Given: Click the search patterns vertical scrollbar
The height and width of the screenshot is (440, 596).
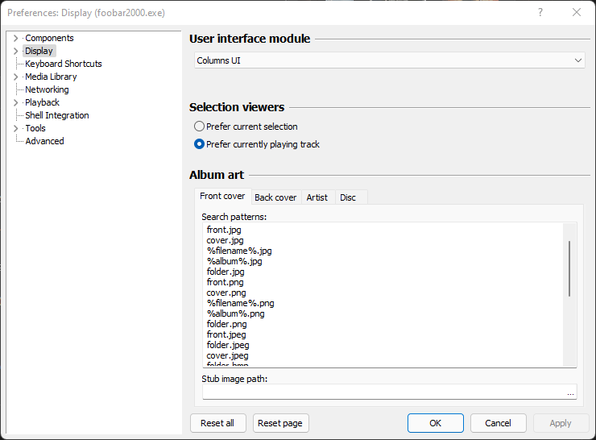Looking at the screenshot, I should click(x=569, y=269).
